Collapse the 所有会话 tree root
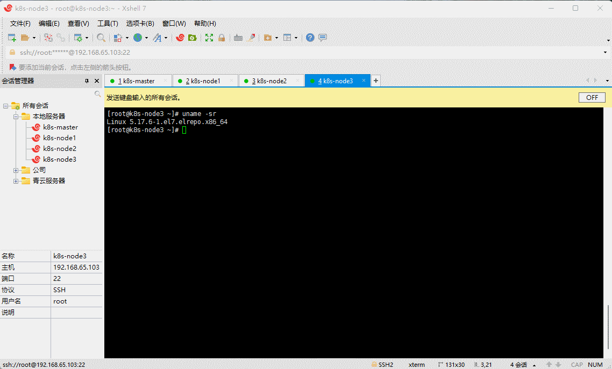Image resolution: width=612 pixels, height=369 pixels. coord(5,106)
